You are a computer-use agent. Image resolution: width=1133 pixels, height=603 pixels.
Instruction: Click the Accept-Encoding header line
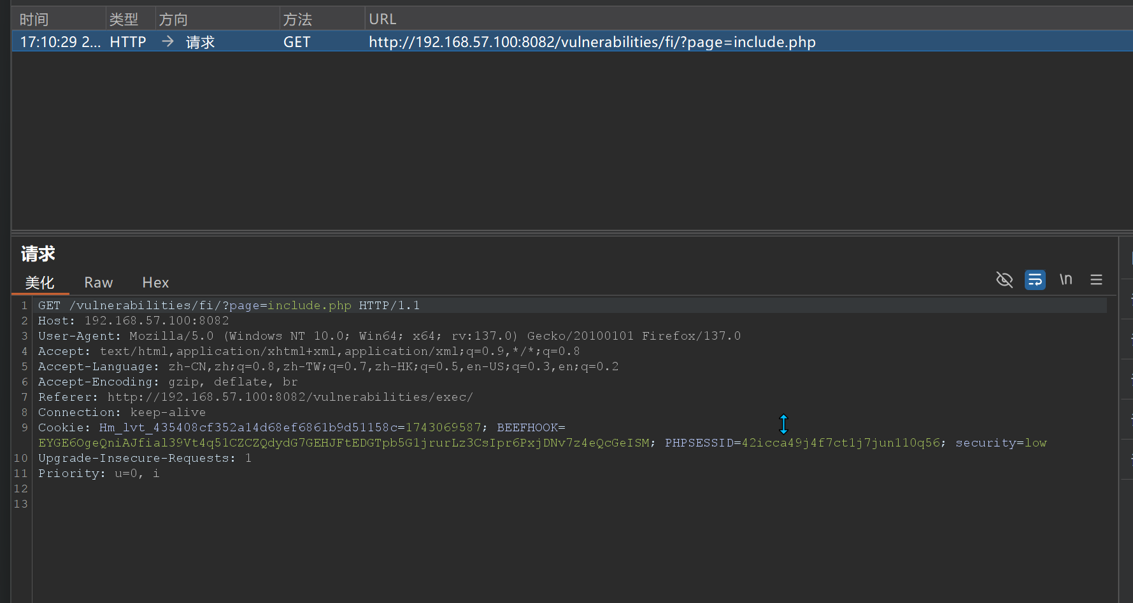[x=168, y=382]
